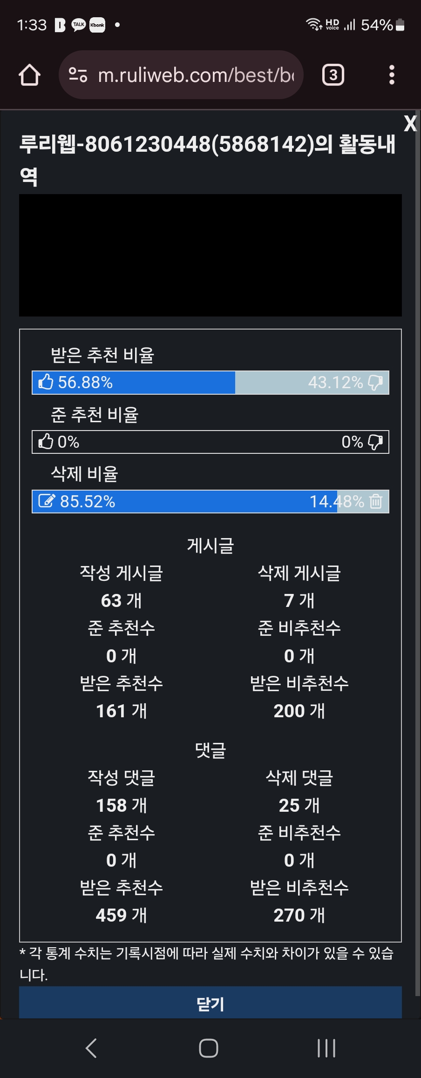Tap the thumbs-down icon next to 43.12%
421x1078 pixels.
(375, 383)
